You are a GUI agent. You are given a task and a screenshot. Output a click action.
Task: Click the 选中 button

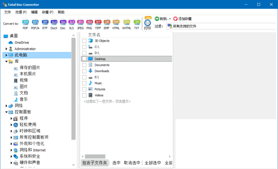click(x=116, y=163)
